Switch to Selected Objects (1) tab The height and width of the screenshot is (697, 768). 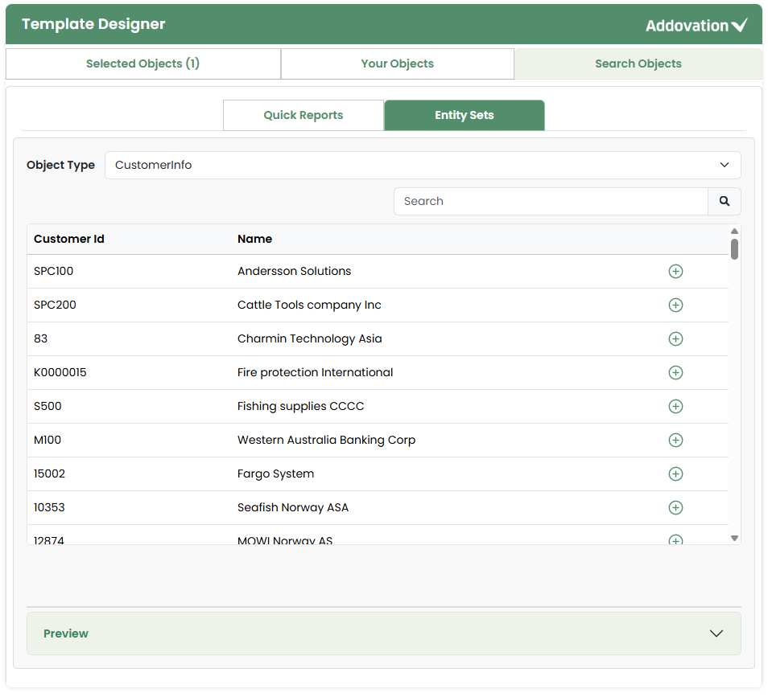click(x=143, y=64)
